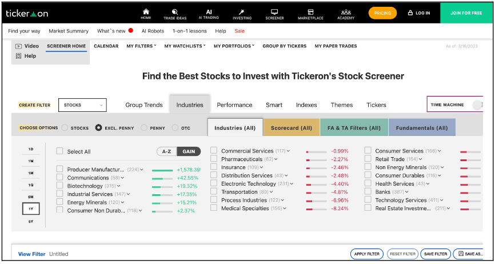Open the Stocks asset type dropdown

coord(82,105)
